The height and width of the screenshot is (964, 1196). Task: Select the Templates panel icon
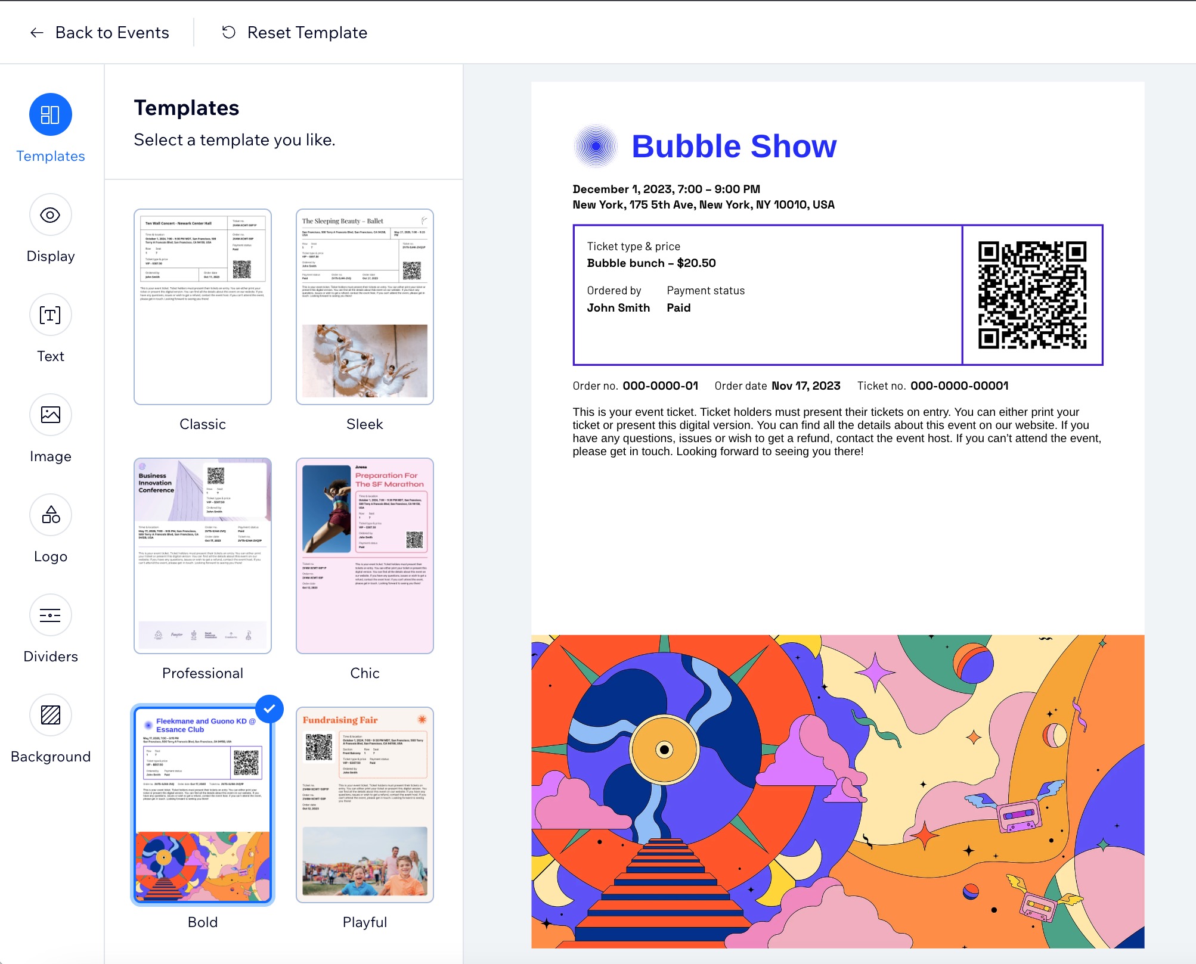[x=50, y=114]
